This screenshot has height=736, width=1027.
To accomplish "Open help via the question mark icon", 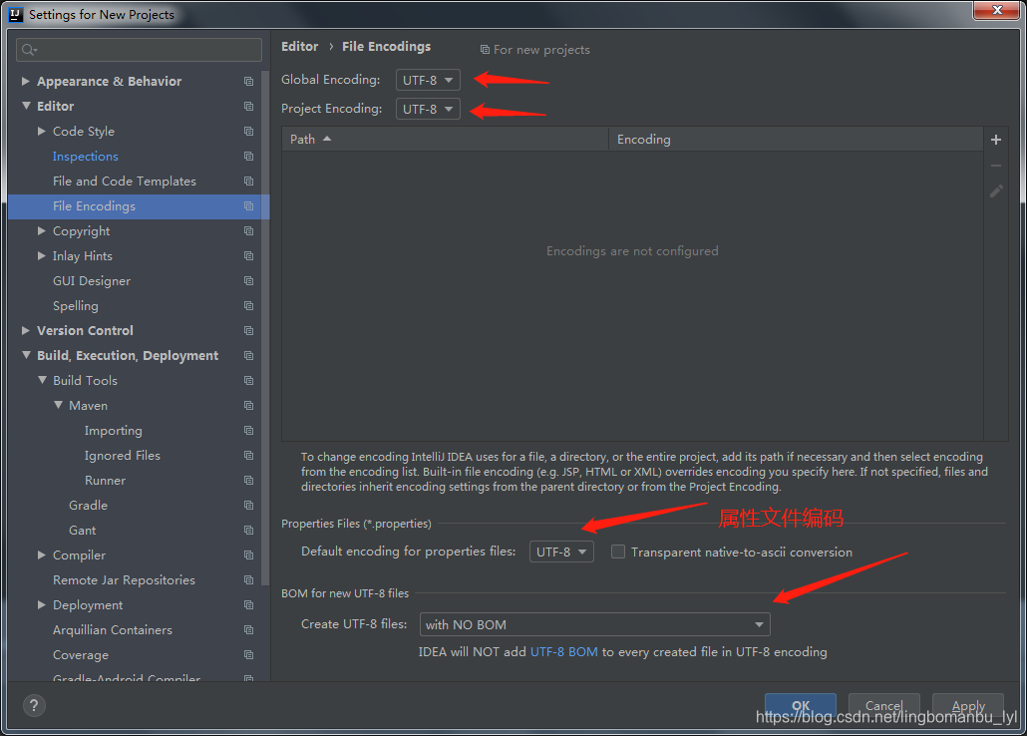I will coord(33,705).
